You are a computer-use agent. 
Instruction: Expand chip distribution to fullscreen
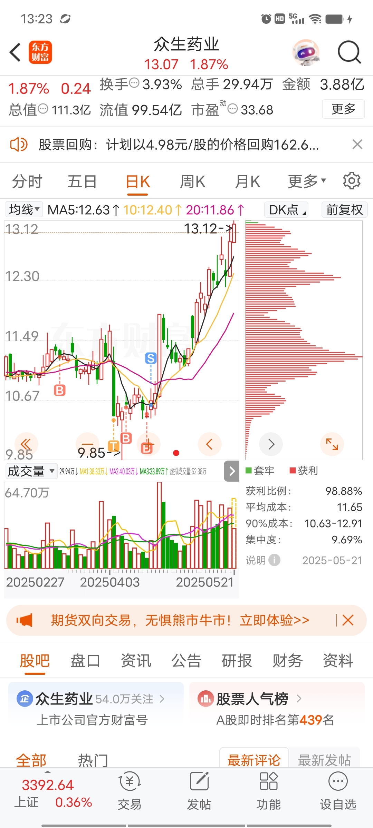click(332, 444)
